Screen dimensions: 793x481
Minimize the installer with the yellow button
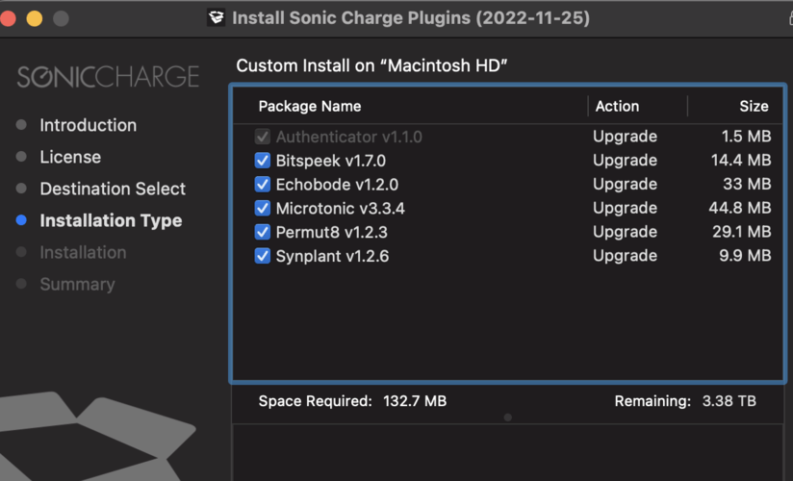click(35, 18)
